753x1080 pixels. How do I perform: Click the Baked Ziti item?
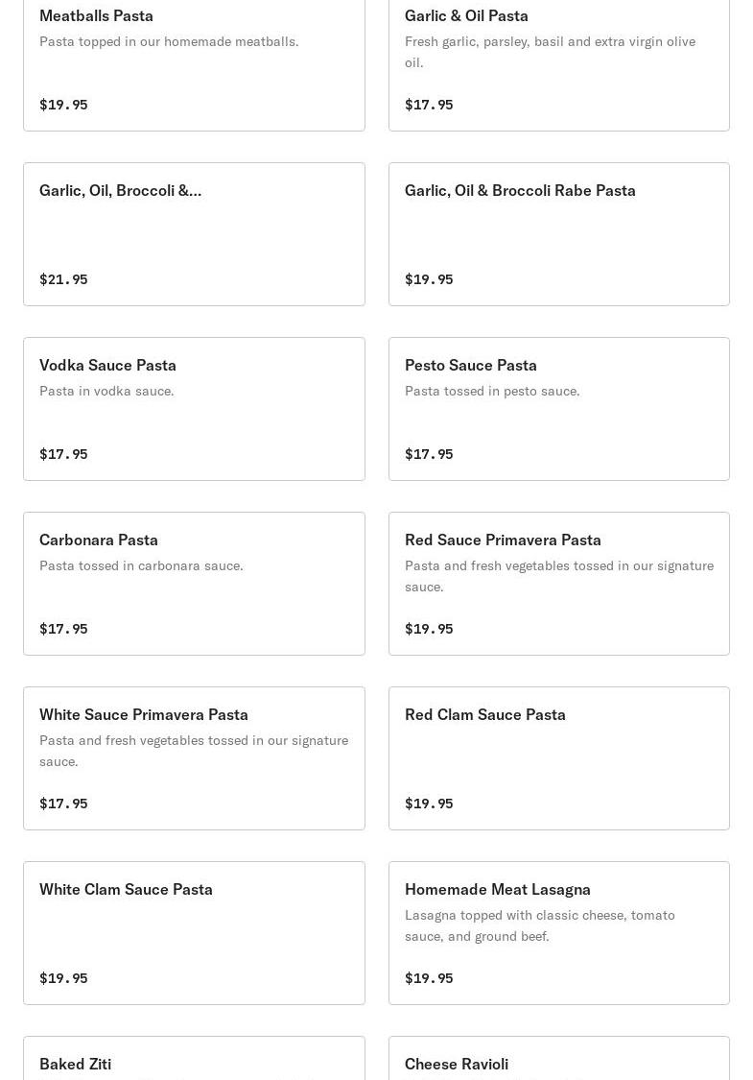(75, 1064)
